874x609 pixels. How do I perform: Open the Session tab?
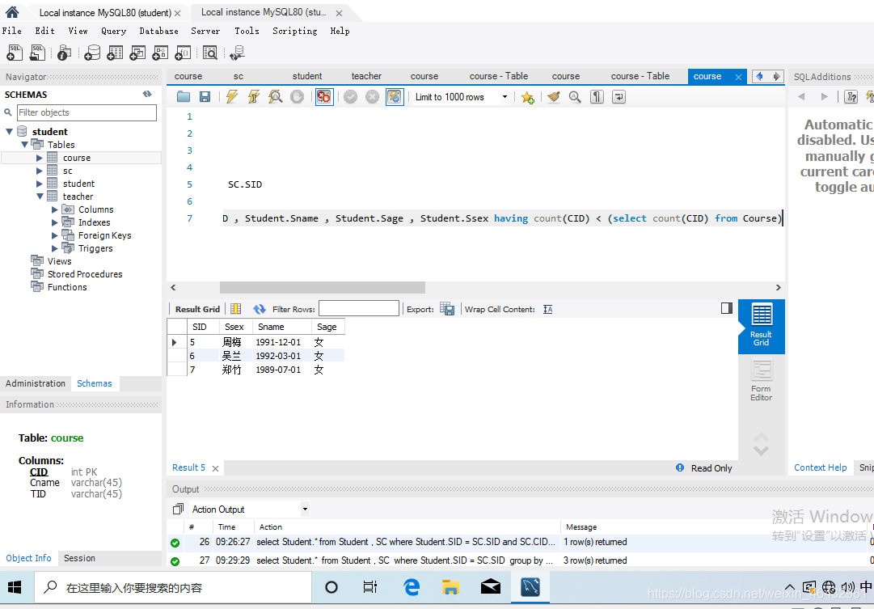click(79, 558)
